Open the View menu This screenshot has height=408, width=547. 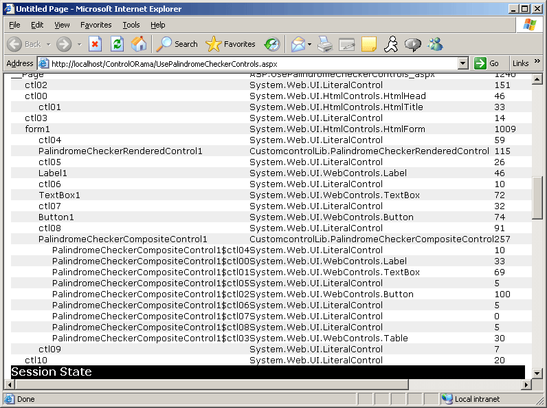click(62, 25)
